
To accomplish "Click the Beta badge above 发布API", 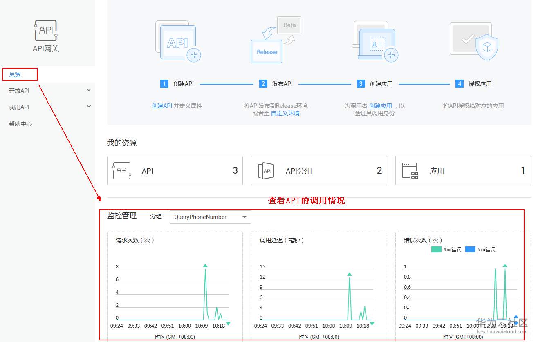I will [x=289, y=25].
